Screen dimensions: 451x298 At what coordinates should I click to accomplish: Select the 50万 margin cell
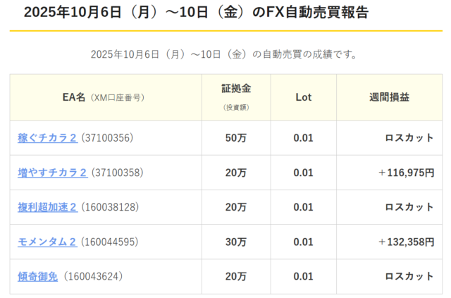[236, 138]
